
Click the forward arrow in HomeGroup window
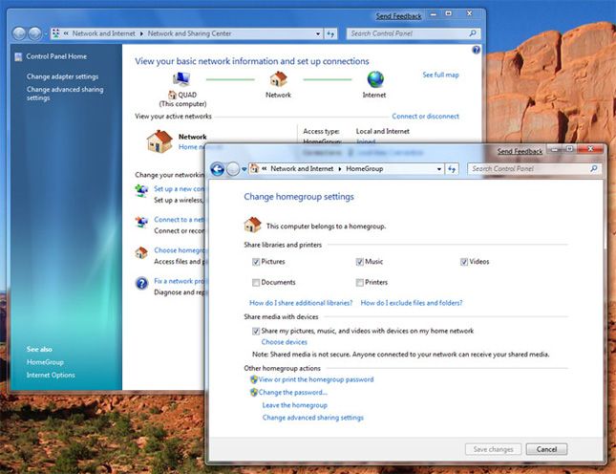click(x=233, y=169)
